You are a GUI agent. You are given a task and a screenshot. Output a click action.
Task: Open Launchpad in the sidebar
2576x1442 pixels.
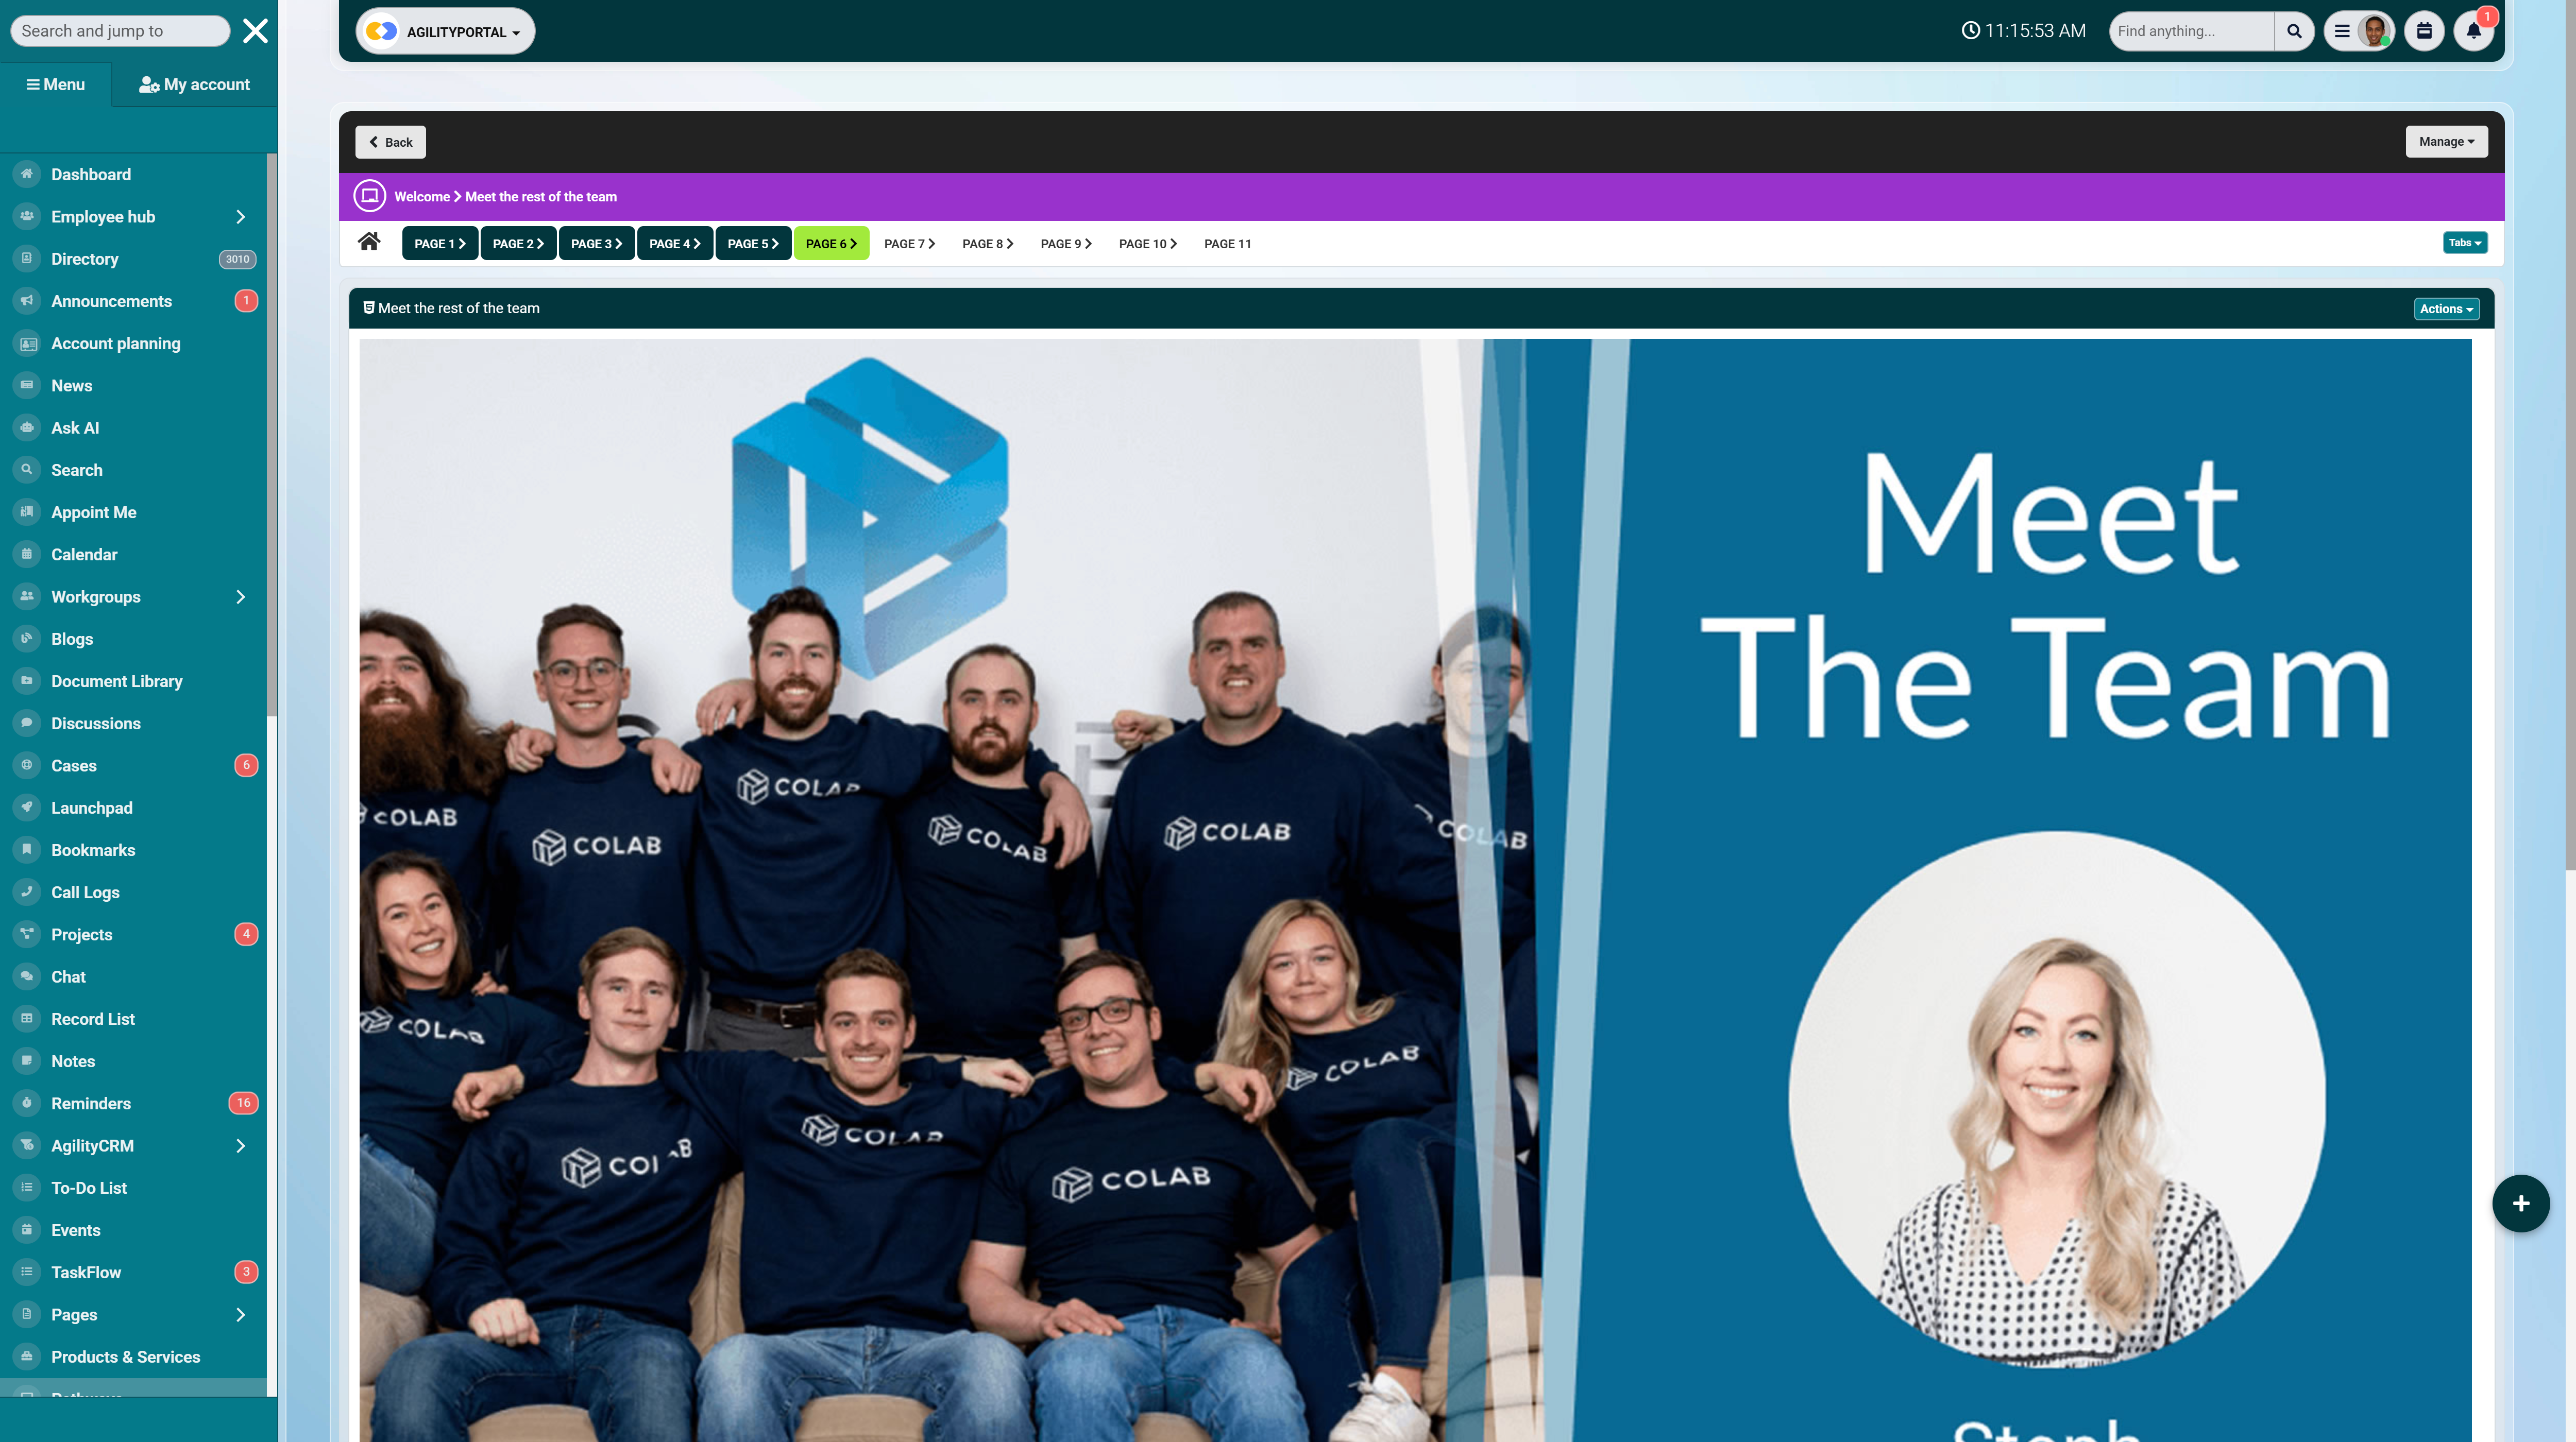click(x=91, y=808)
